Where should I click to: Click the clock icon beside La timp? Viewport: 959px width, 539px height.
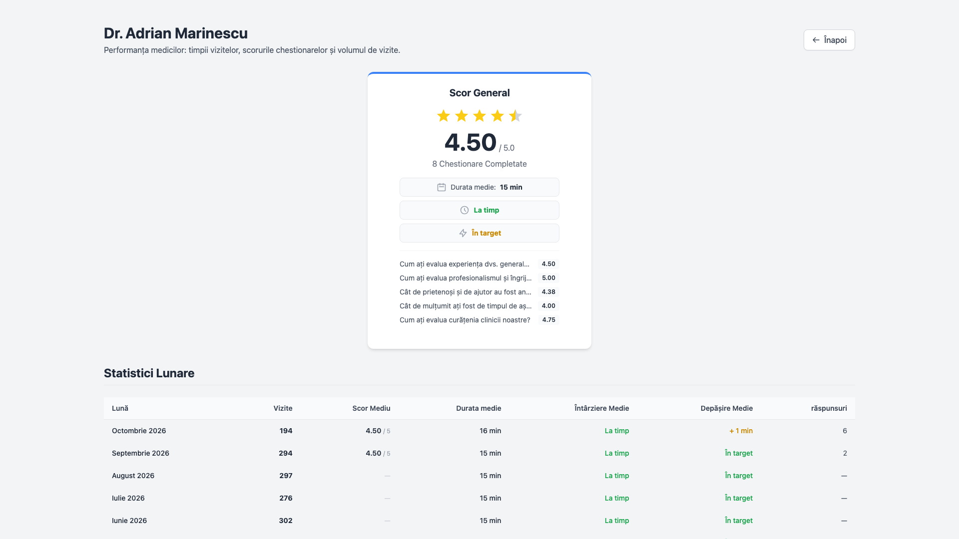pos(465,210)
